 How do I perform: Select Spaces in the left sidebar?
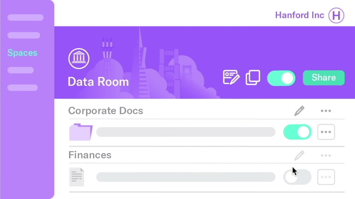point(22,53)
